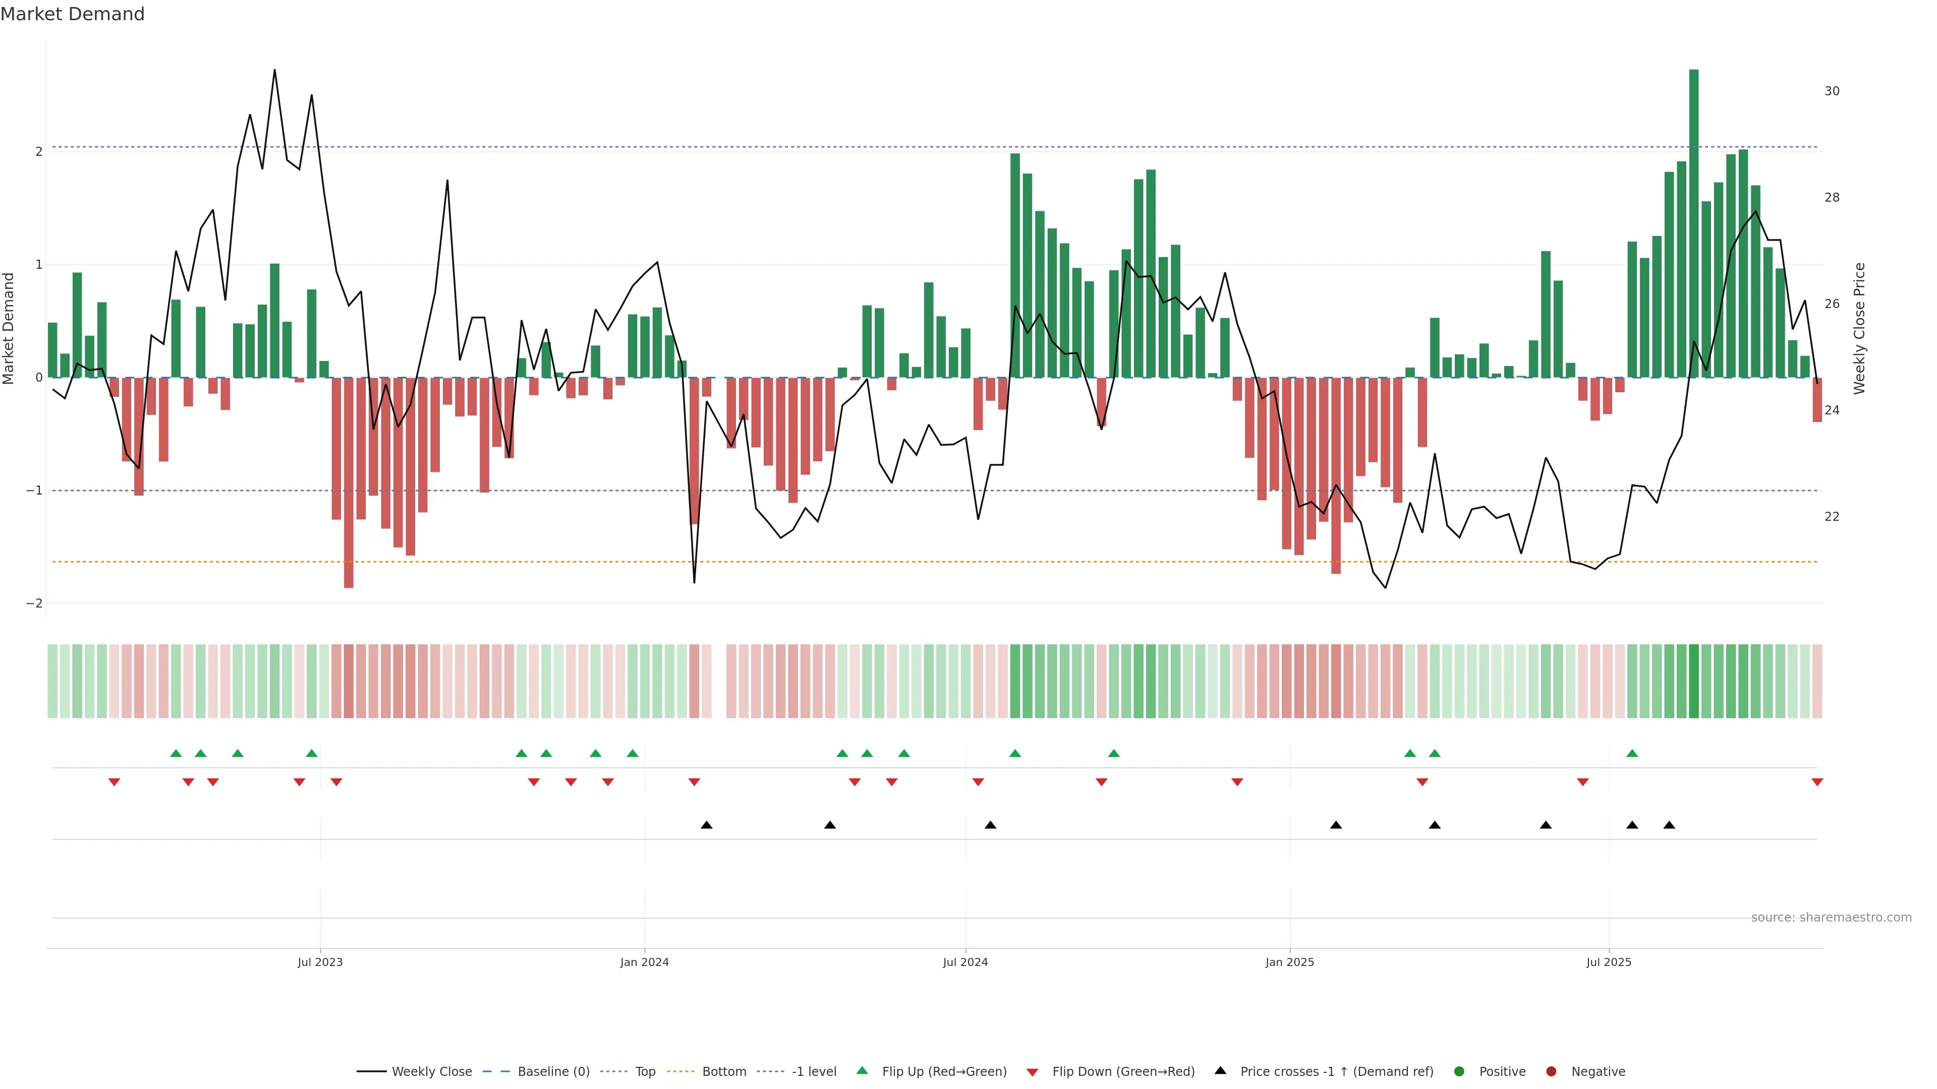Click the black Price crosses legend triangle

coord(1220,1070)
